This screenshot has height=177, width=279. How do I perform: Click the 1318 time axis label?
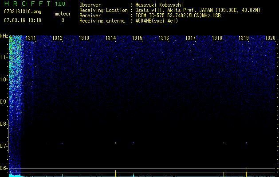coord(217,38)
